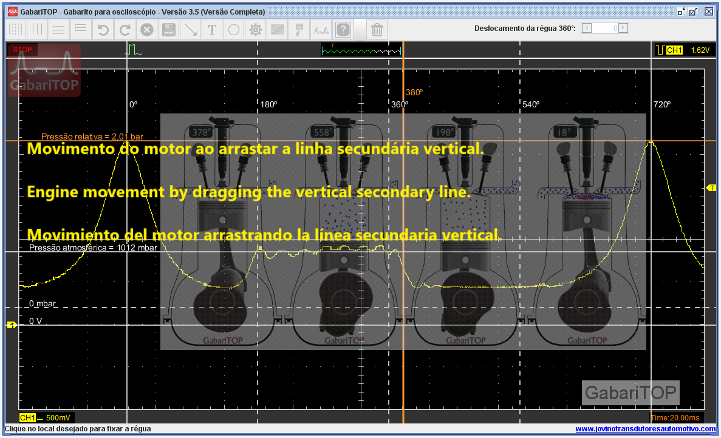Click the yellow ground marker beside 0 V
The height and width of the screenshot is (438, 721).
point(12,325)
